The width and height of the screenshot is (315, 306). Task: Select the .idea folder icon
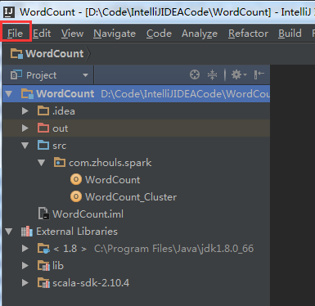click(x=43, y=110)
